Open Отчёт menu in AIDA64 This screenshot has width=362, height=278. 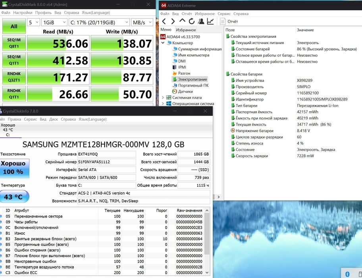pyautogui.click(x=187, y=14)
